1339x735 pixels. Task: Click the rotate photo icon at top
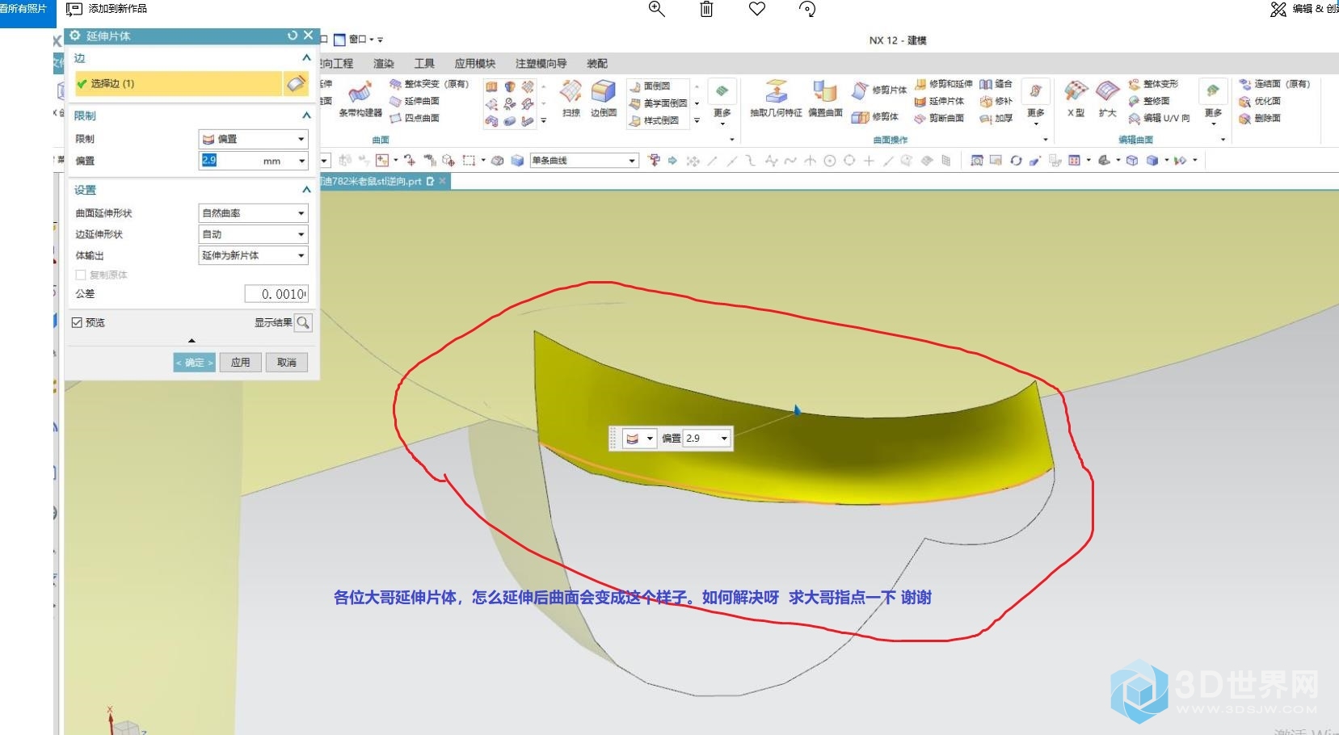point(807,9)
